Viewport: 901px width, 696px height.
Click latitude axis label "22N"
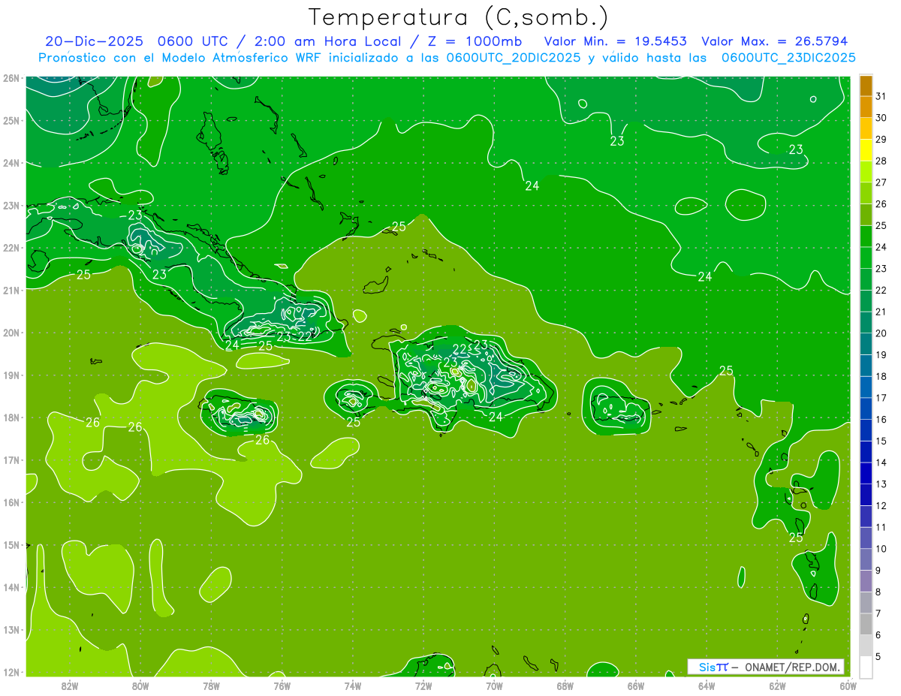tap(11, 248)
